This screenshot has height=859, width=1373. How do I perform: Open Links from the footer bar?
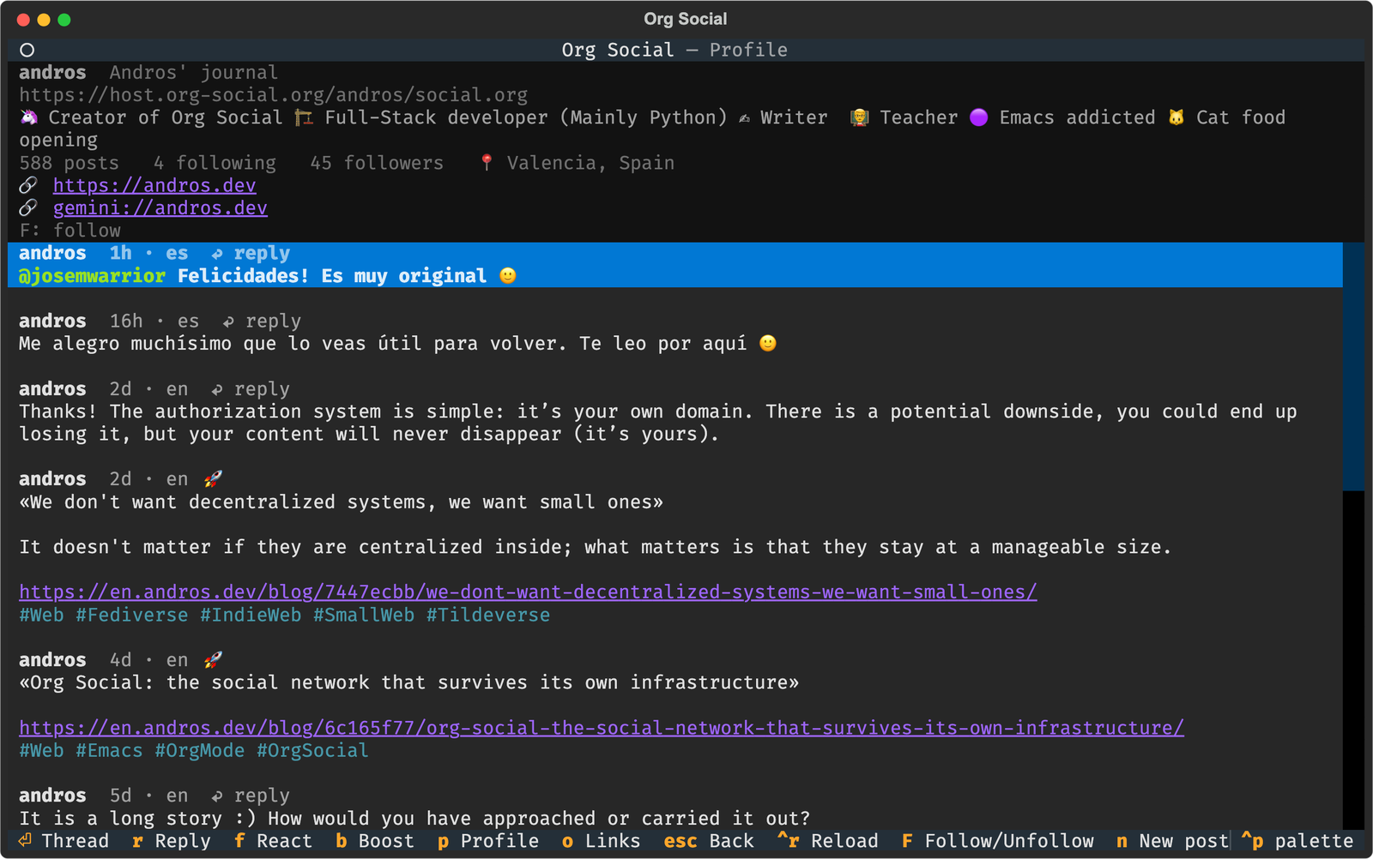point(602,841)
